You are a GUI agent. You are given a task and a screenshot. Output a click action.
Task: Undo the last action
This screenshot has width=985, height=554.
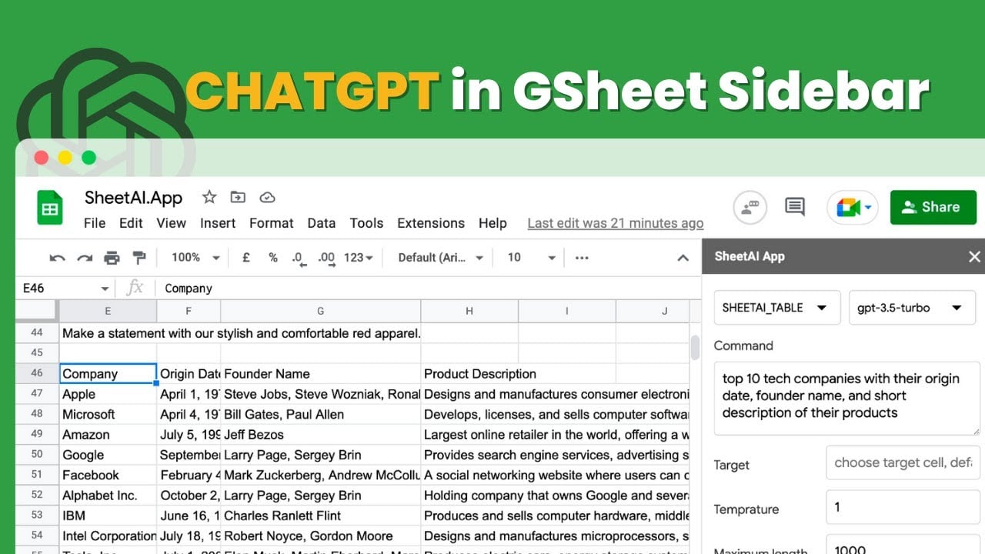(57, 258)
